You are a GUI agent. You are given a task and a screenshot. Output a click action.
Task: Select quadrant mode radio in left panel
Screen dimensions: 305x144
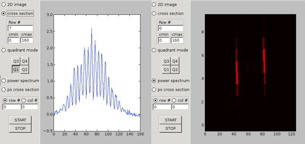(3, 50)
